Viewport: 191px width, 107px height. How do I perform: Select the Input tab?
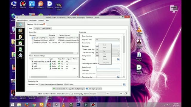pos(30,29)
